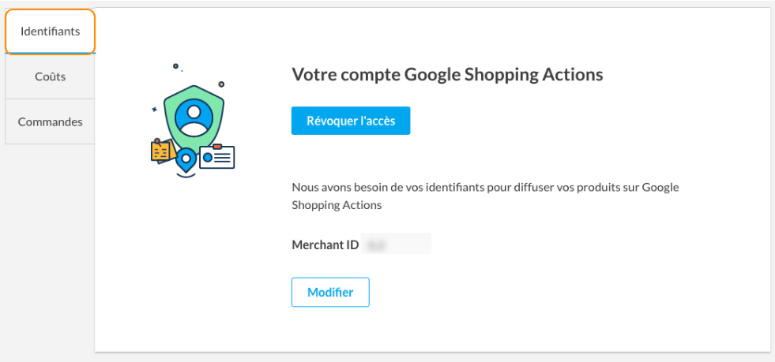Open the Identifiants tab
Image resolution: width=775 pixels, height=362 pixels.
tap(51, 32)
